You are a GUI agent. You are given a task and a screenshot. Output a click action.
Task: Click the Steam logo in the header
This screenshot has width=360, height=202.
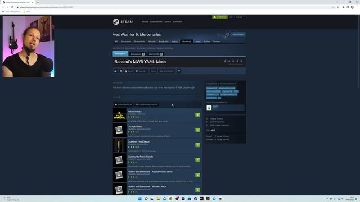[x=123, y=22]
